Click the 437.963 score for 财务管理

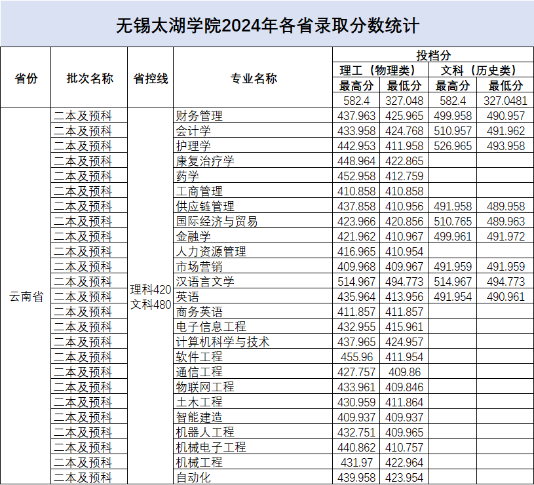coord(356,116)
